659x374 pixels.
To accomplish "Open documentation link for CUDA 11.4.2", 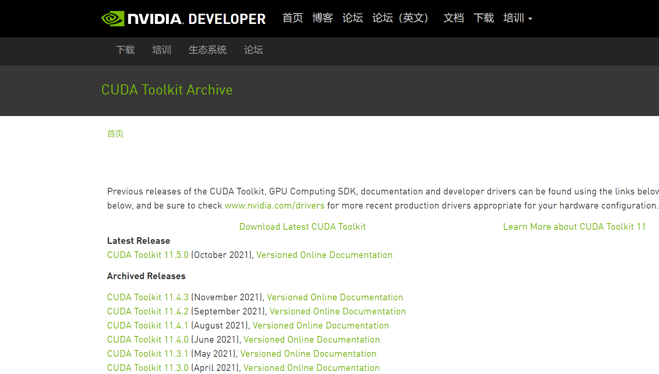I will [x=338, y=311].
